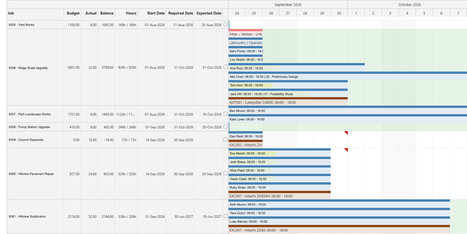
Task: Open the Fitter / Welder requirement bar
Action: click(x=246, y=33)
